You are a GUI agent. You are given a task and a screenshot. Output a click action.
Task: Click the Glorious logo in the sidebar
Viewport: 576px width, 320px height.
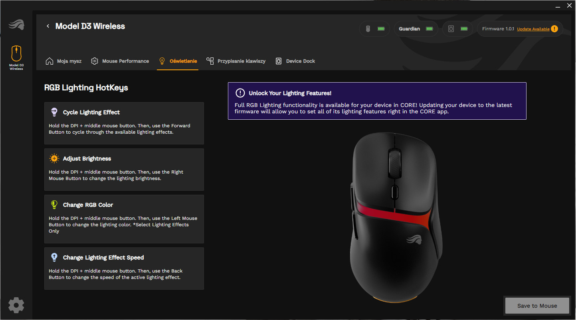[16, 25]
